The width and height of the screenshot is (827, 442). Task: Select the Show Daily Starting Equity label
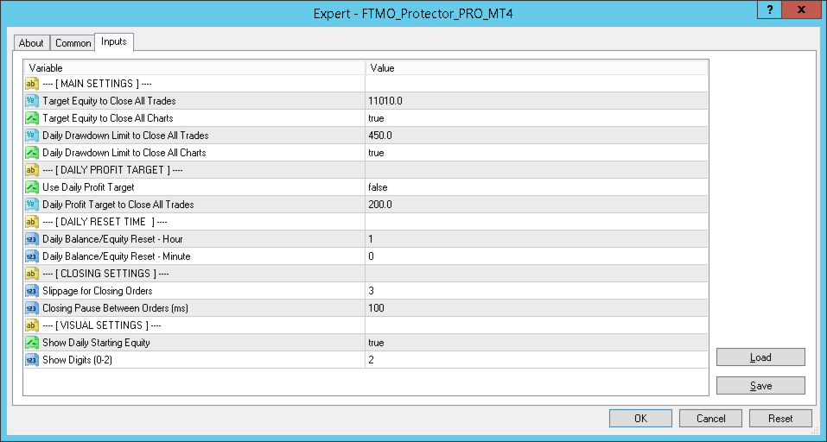click(96, 343)
